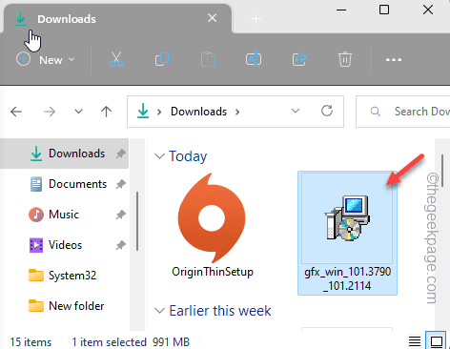The height and width of the screenshot is (349, 450).
Task: Open the New item dropdown
Action: coord(46,59)
